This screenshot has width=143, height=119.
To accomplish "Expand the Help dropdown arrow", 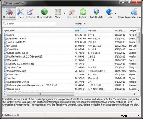I will (116, 13).
